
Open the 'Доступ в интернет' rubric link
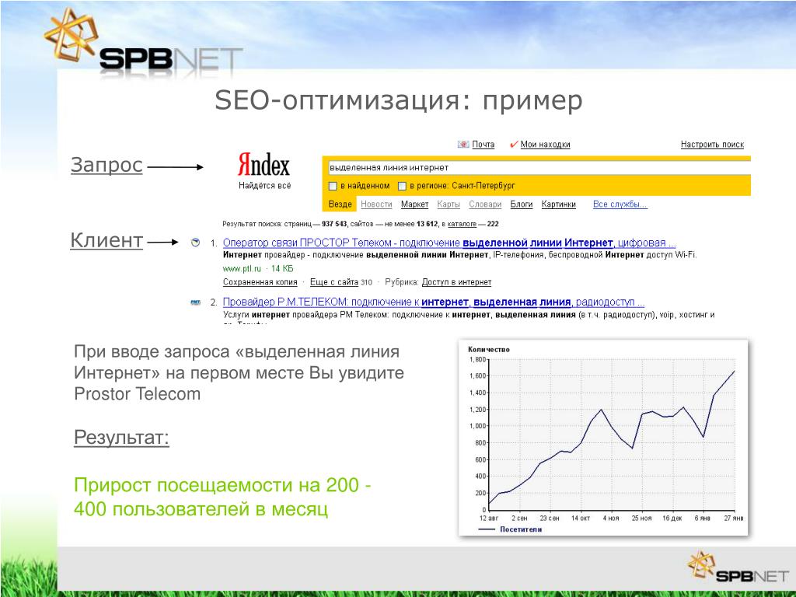click(x=456, y=281)
